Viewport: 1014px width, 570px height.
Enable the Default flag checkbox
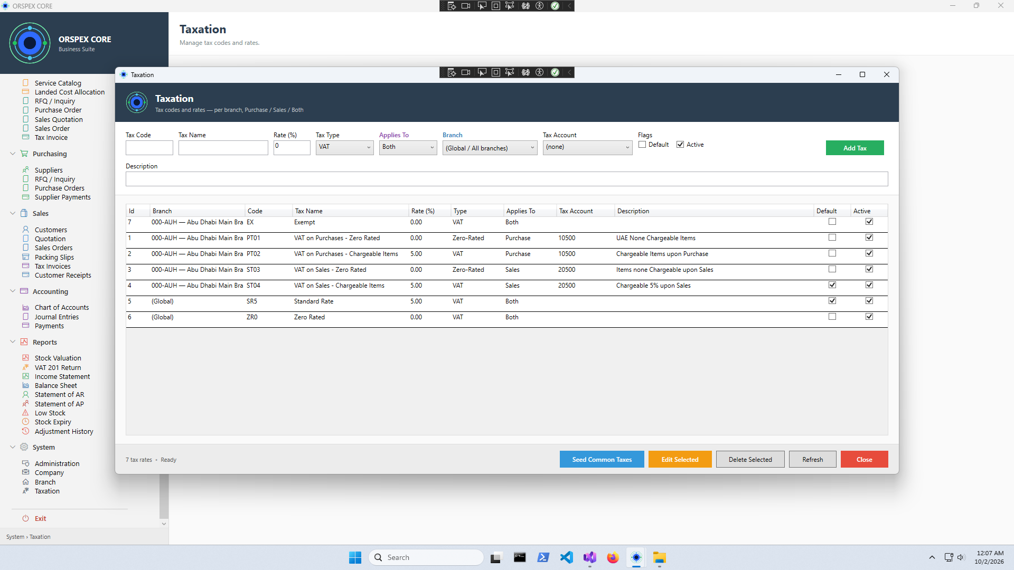(642, 145)
